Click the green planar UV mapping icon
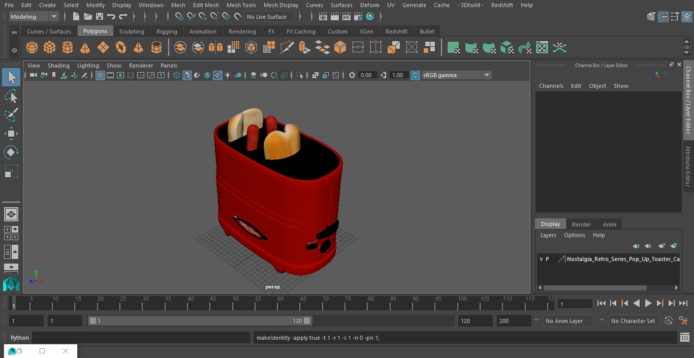The image size is (694, 358). click(x=453, y=48)
